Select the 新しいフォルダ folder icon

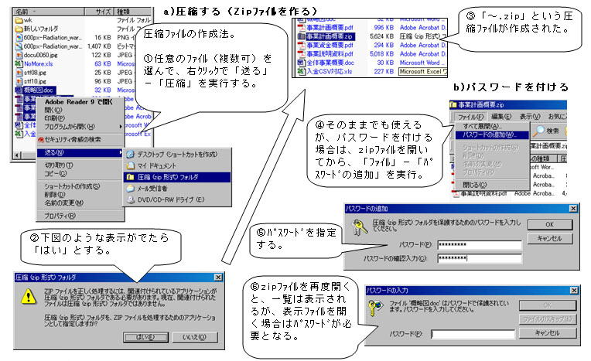pos(19,29)
